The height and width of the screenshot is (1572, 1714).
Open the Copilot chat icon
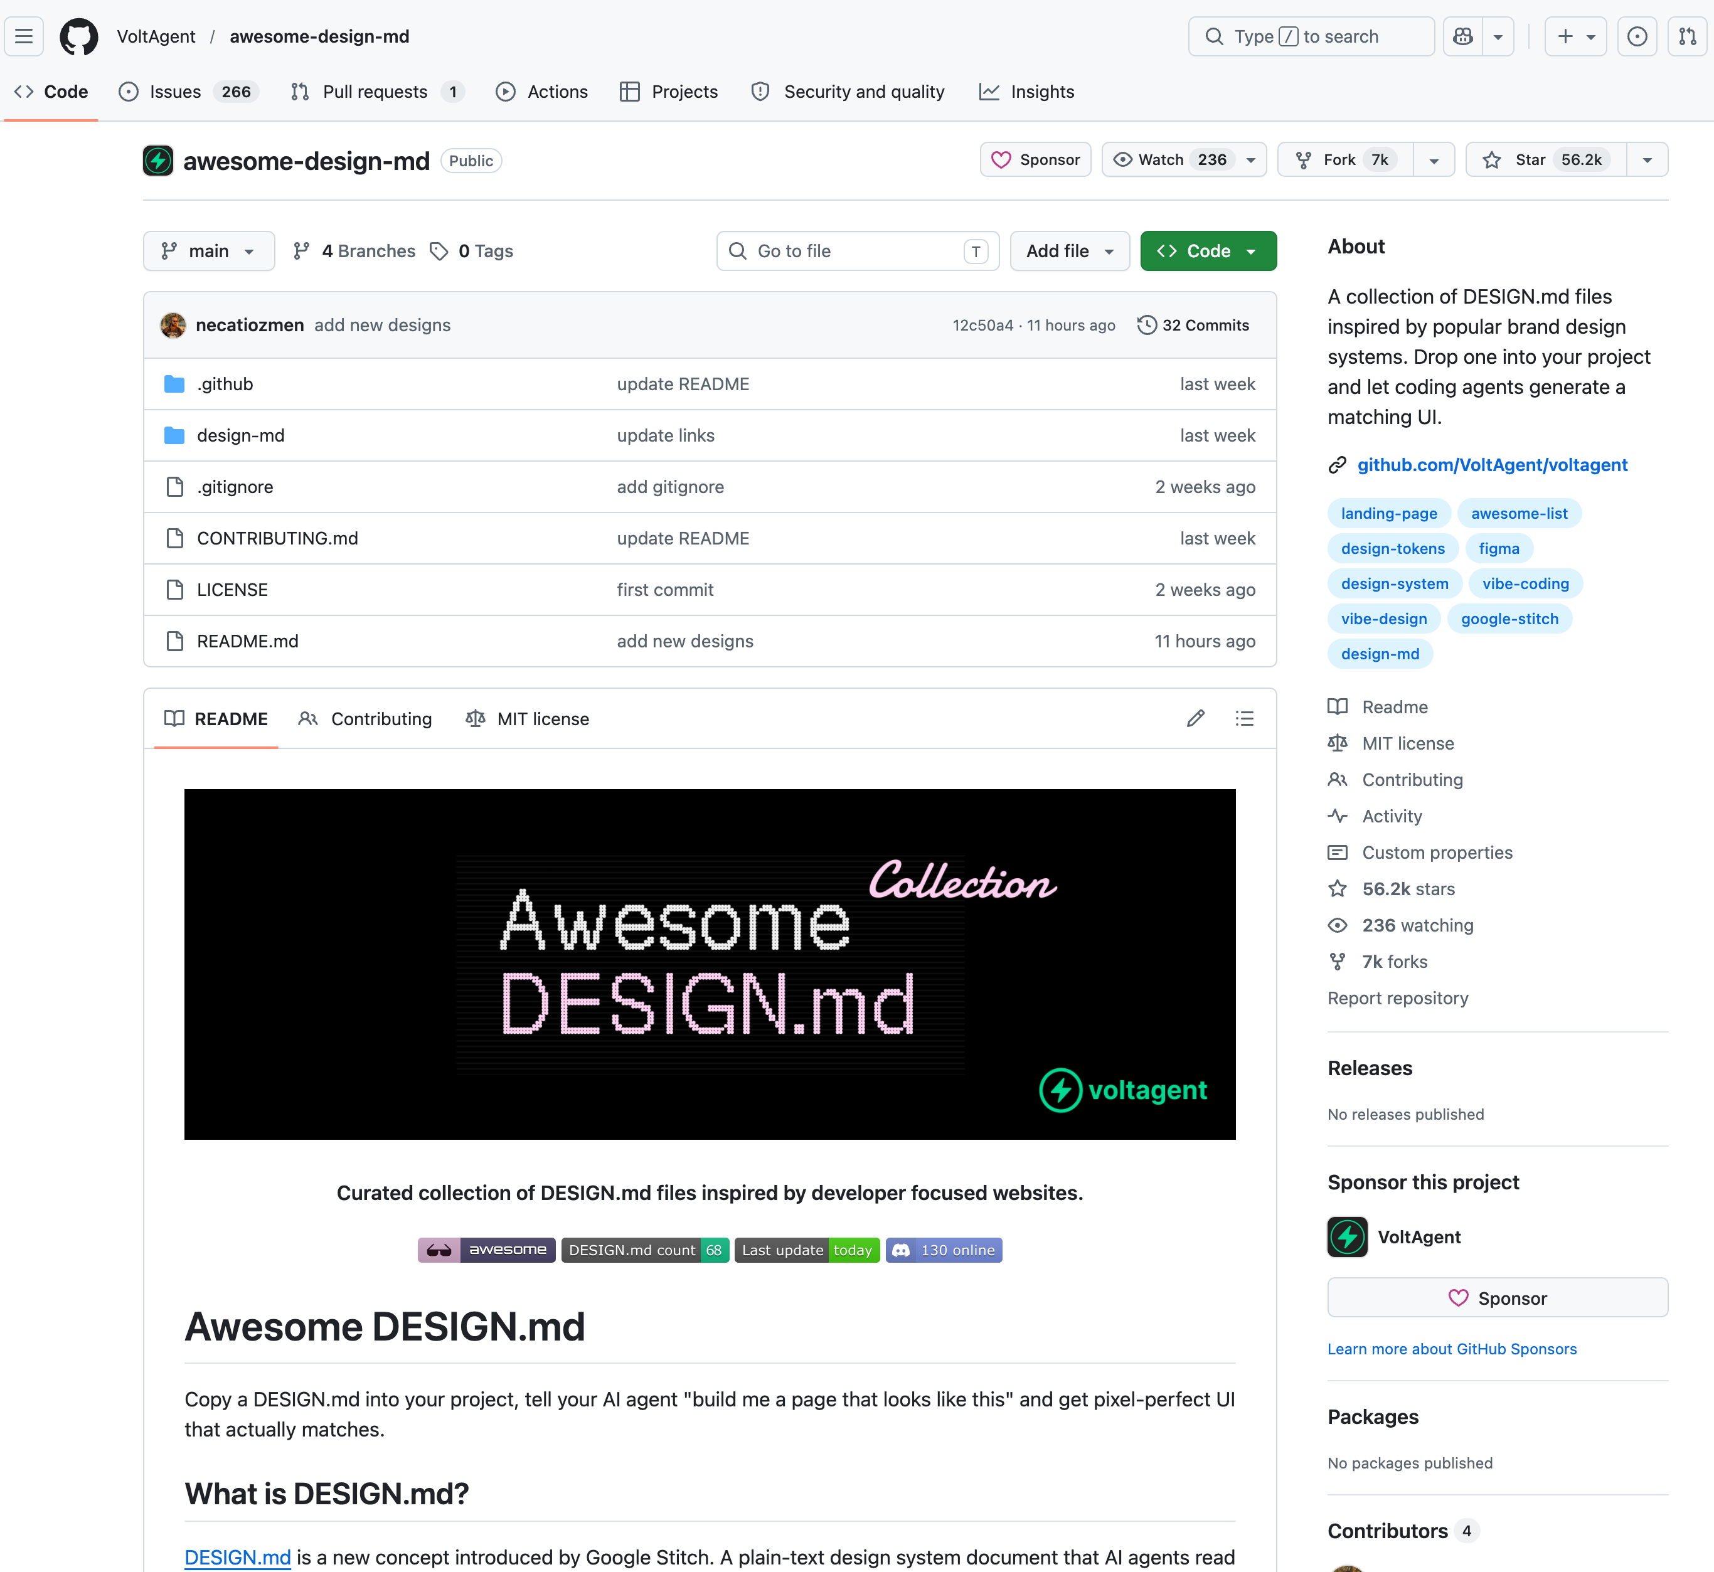[x=1462, y=36]
